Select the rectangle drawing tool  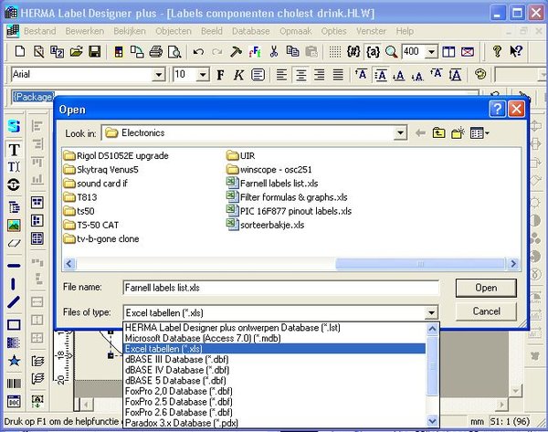point(14,324)
